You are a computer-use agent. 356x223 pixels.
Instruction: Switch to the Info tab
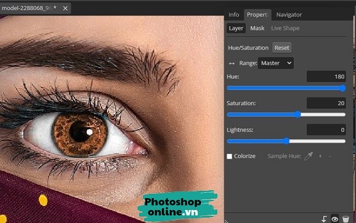234,14
